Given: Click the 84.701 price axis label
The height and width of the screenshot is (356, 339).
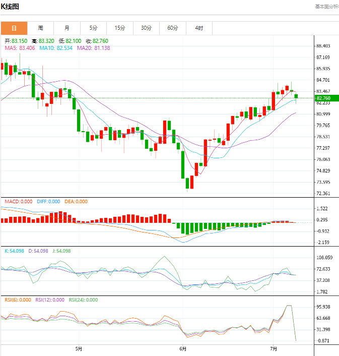Looking at the screenshot, I should (x=323, y=80).
